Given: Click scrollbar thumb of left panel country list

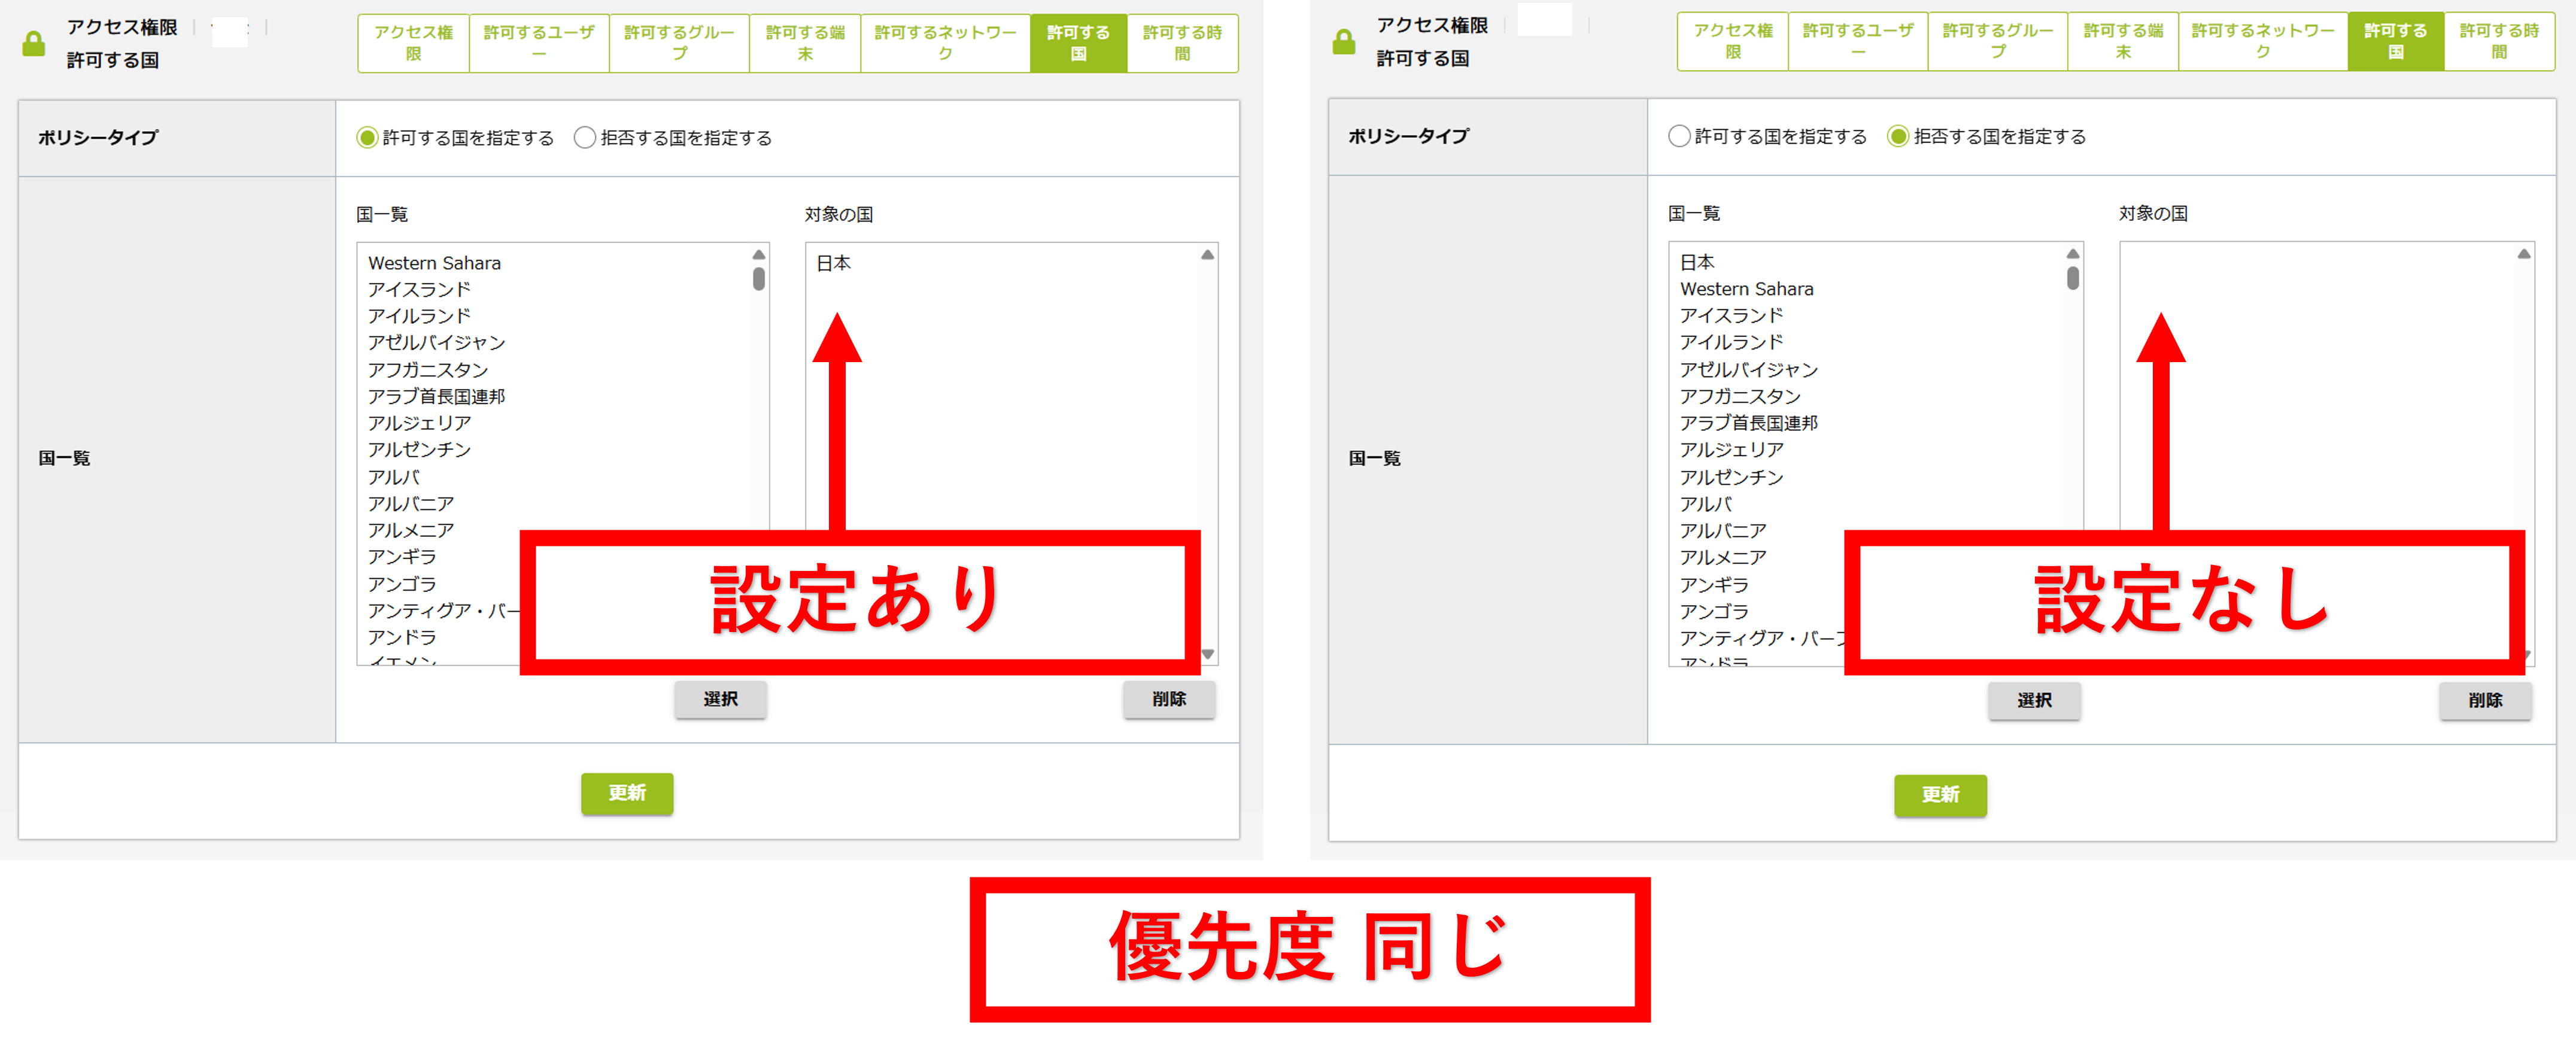Looking at the screenshot, I should click(x=759, y=278).
